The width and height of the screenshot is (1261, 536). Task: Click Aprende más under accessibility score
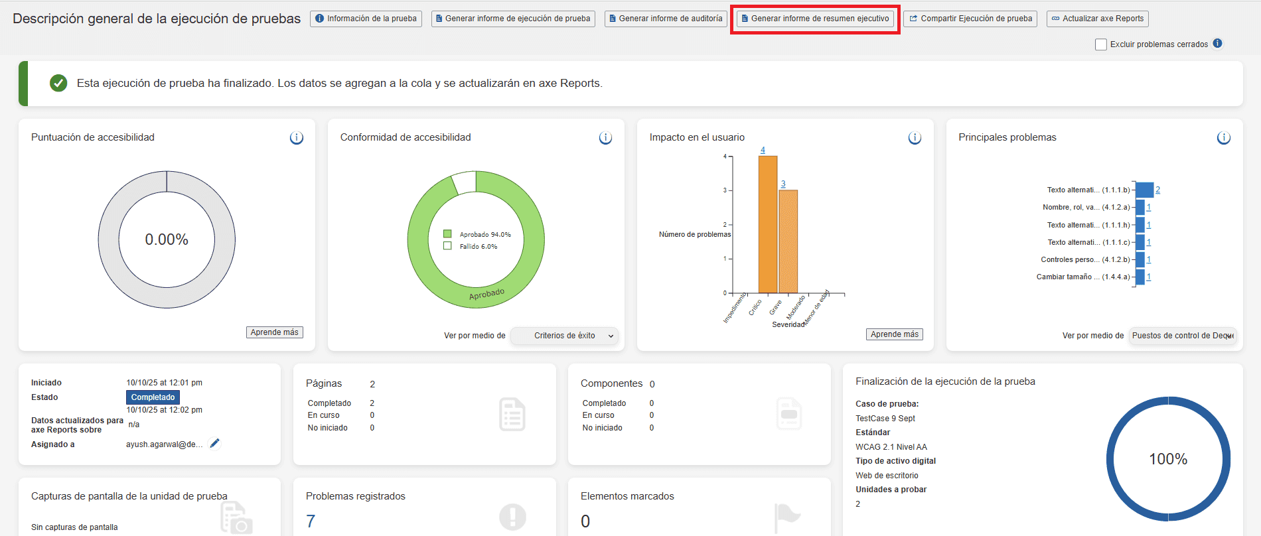click(274, 332)
